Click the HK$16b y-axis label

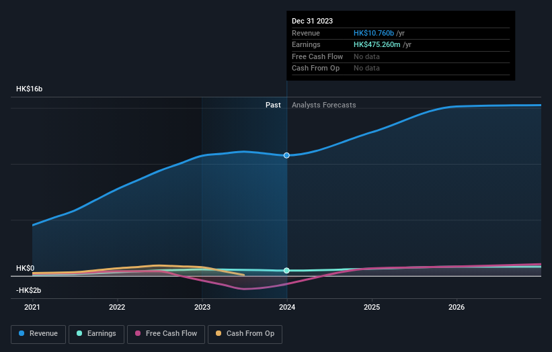tap(29, 89)
